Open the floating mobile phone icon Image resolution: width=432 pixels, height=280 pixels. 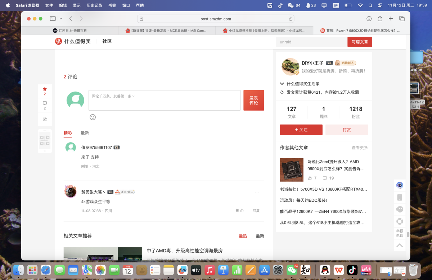tap(400, 197)
